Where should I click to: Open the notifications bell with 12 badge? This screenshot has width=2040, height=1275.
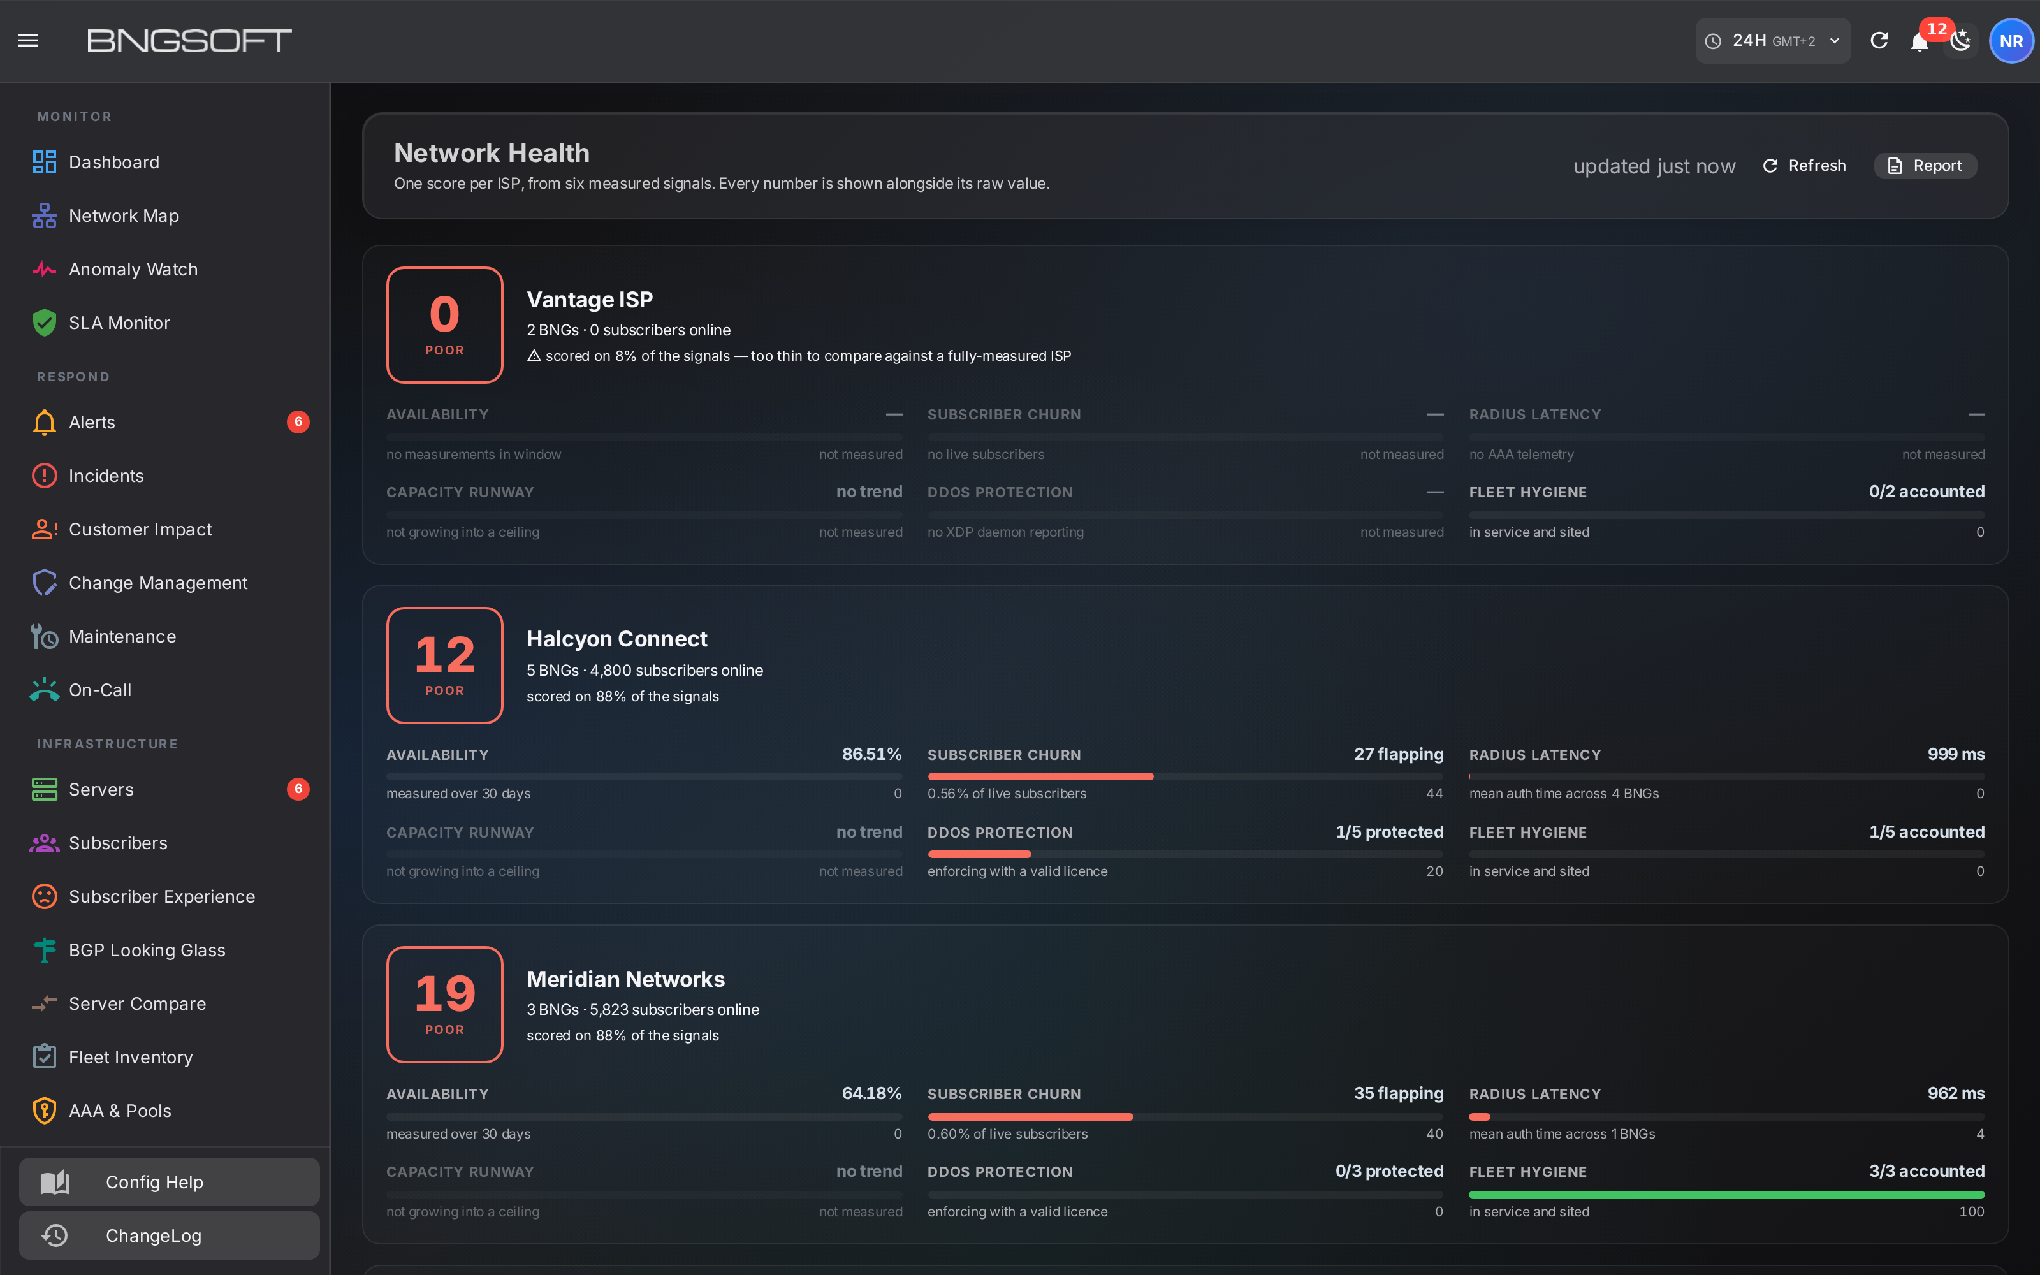pos(1920,40)
